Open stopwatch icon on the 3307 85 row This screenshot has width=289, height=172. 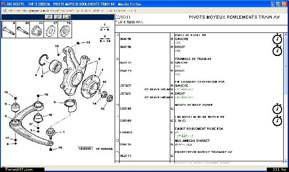pos(277,108)
